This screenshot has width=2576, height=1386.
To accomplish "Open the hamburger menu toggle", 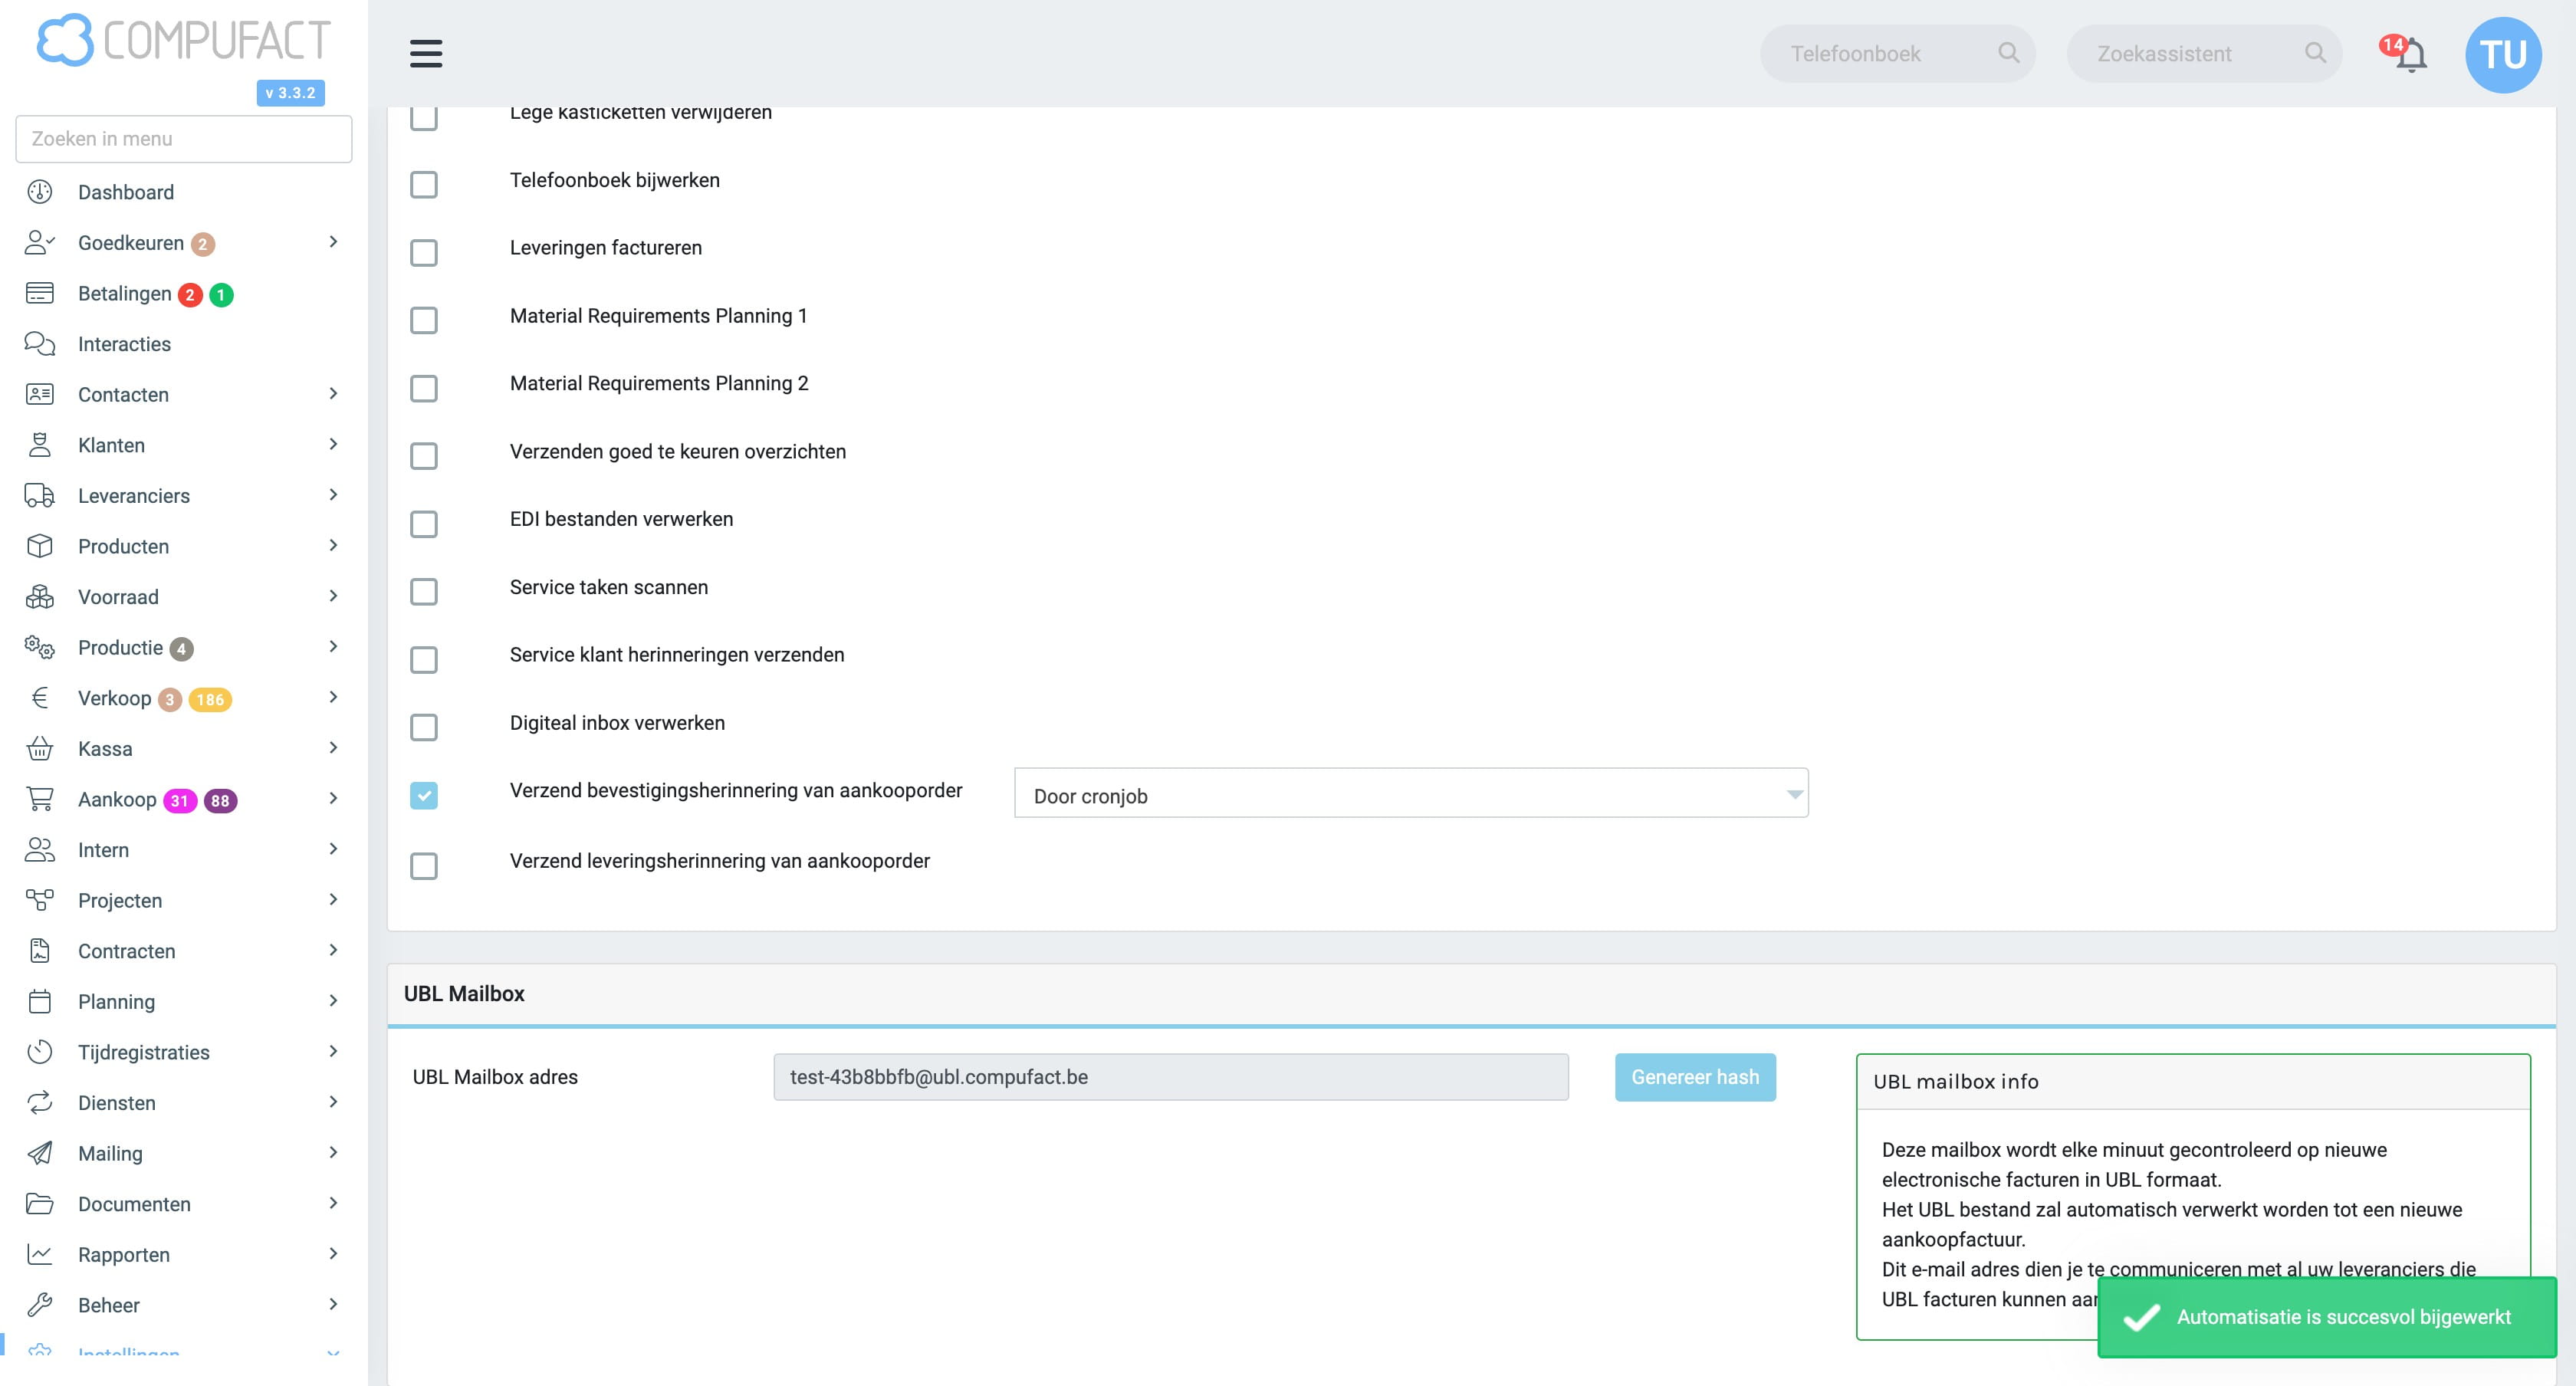I will click(x=426, y=53).
